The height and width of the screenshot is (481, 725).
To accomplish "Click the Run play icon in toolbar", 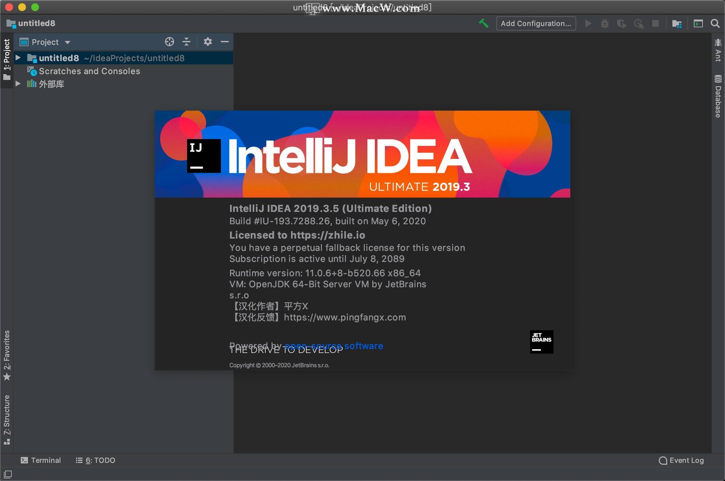I will coord(588,23).
